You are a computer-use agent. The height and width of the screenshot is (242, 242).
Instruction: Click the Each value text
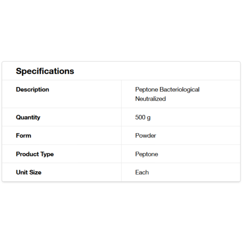coord(142,172)
